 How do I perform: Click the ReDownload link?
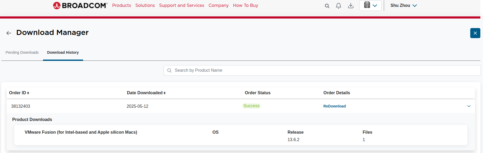pyautogui.click(x=334, y=106)
